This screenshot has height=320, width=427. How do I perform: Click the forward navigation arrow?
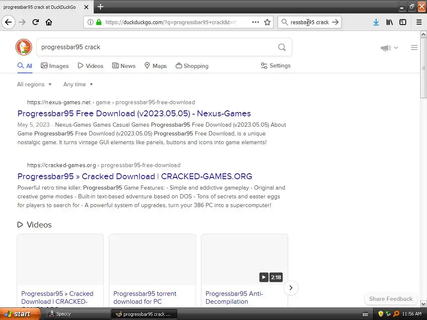point(22,22)
